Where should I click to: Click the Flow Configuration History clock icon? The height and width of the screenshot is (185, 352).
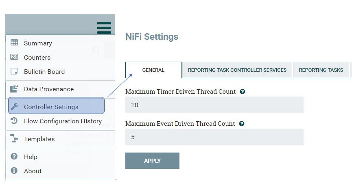[14, 120]
